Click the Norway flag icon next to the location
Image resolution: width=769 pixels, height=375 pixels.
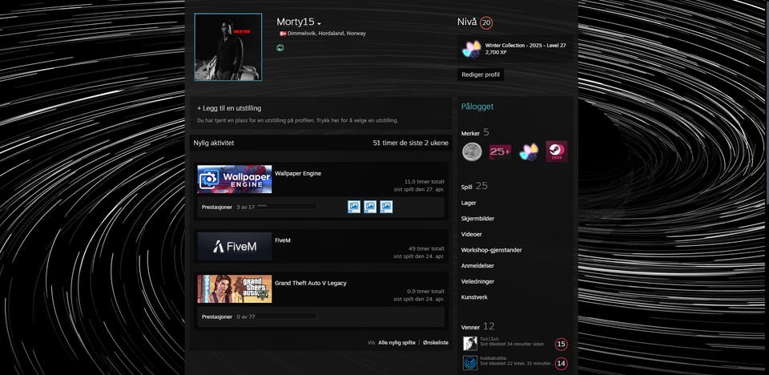click(283, 34)
